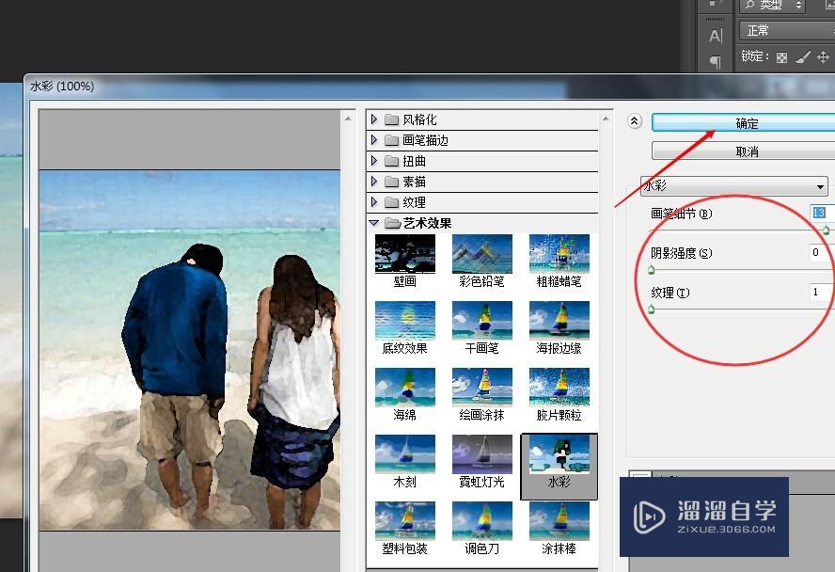
Task: Open the Character panel icon
Action: point(716,36)
